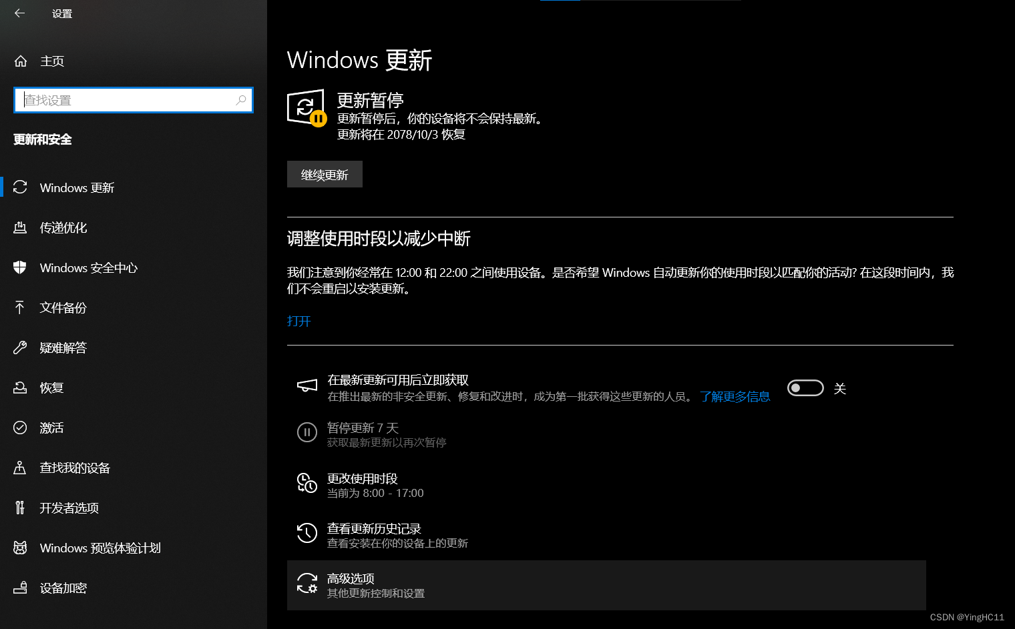Select the 传递优化 icon

tap(20, 227)
